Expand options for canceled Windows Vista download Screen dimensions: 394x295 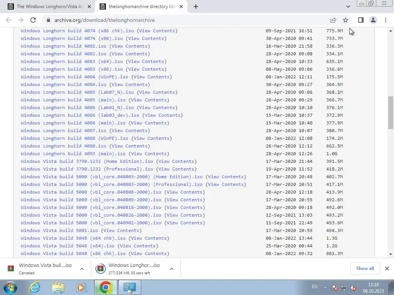pos(82,269)
